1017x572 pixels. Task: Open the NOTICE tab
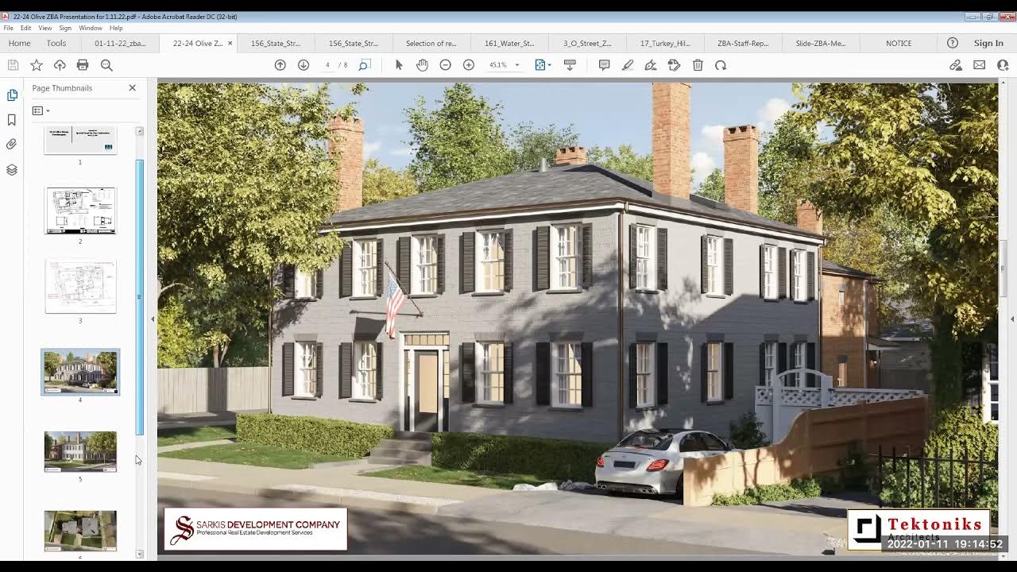coord(899,43)
